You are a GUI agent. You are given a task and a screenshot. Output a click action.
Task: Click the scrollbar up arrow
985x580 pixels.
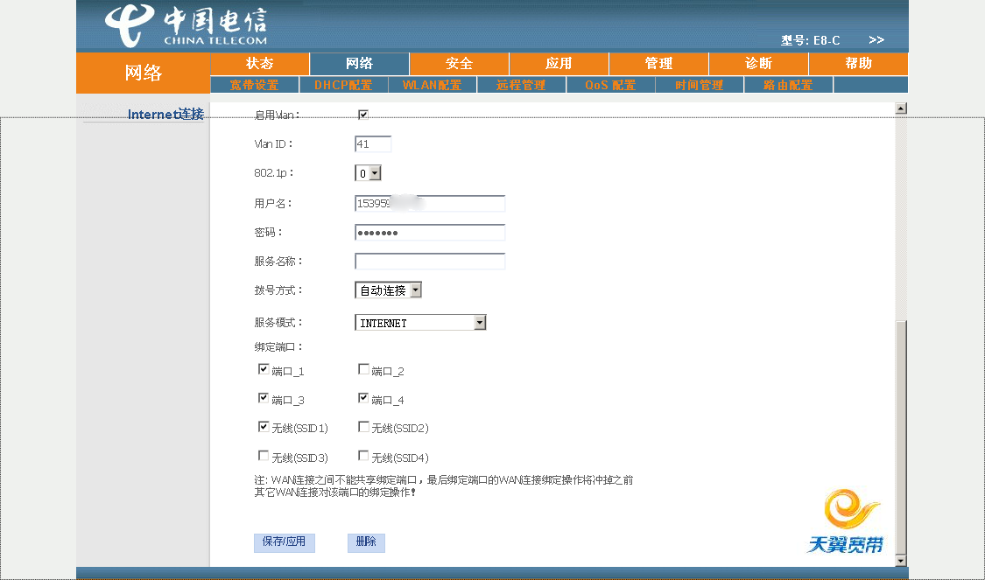(x=901, y=108)
